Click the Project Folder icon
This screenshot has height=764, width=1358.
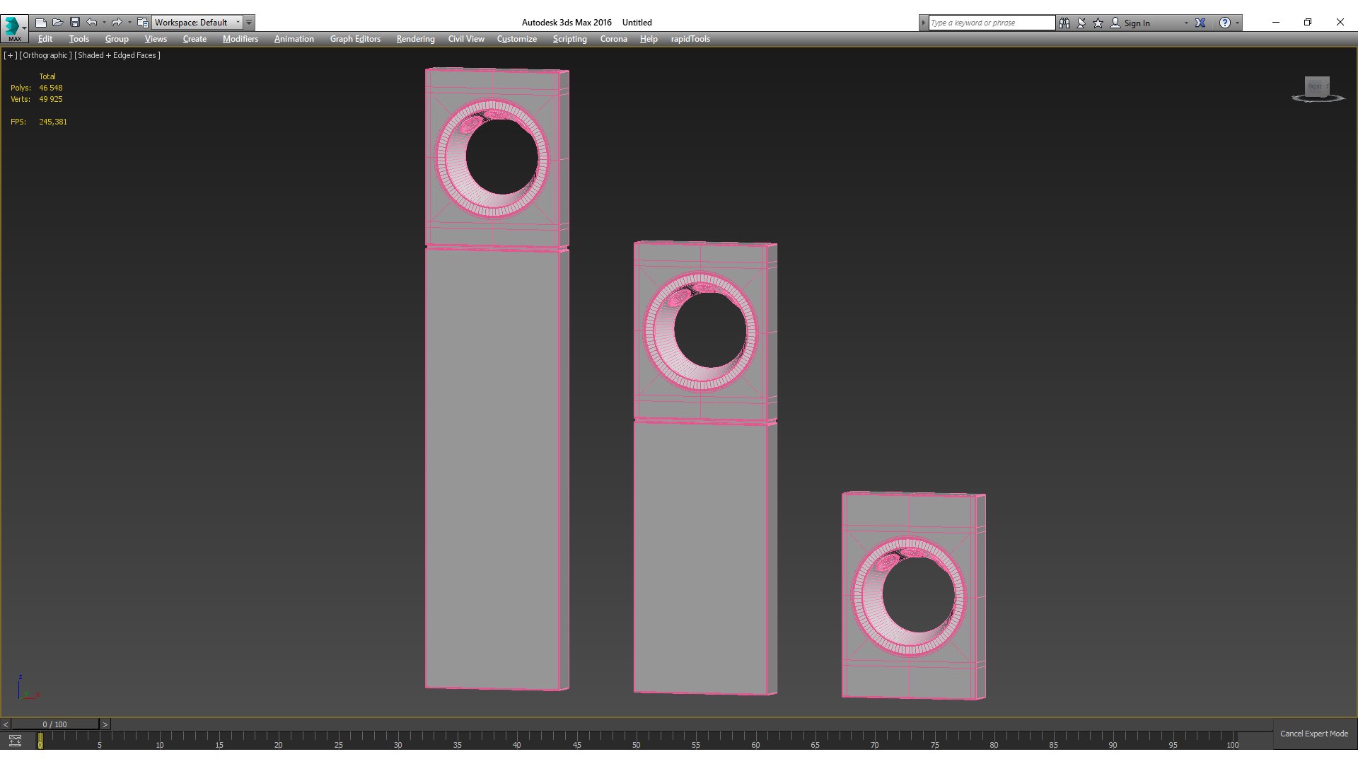(x=143, y=23)
